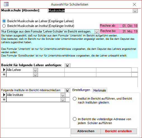142x138 pixels.
Task: Click the Alle Institute field
Action: tap(34, 95)
